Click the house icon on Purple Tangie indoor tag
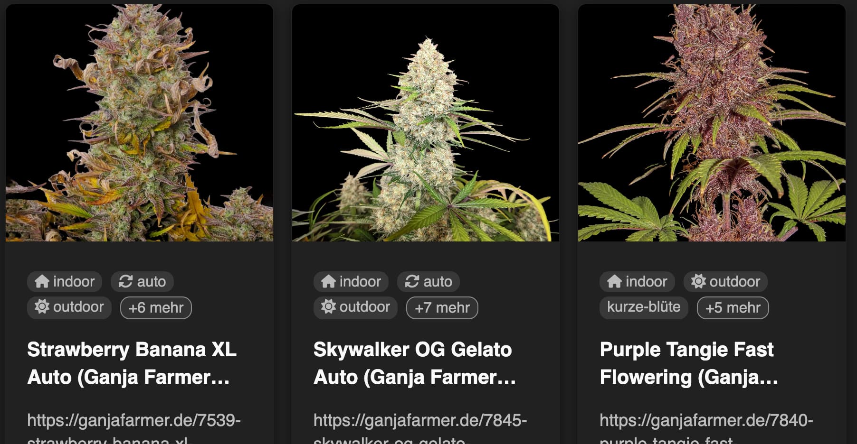857x444 pixels. pyautogui.click(x=614, y=281)
